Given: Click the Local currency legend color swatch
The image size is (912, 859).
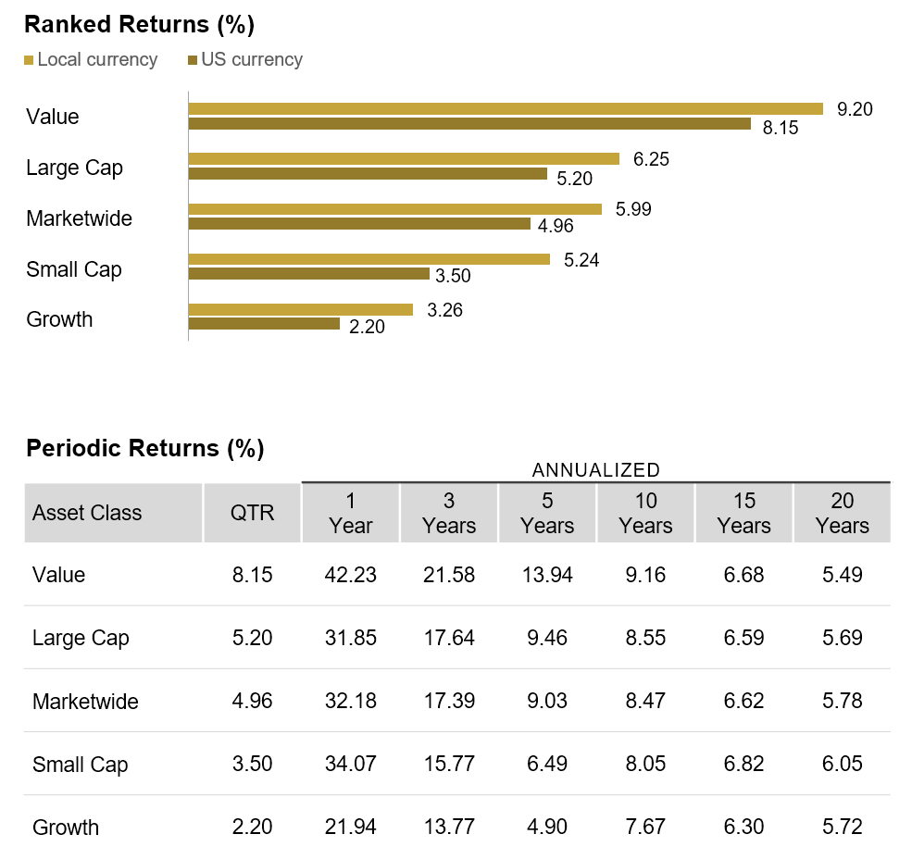Looking at the screenshot, I should pos(30,61).
